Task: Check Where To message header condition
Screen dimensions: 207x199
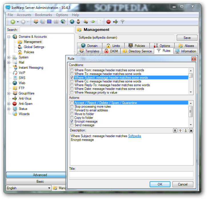Action: coord(72,74)
